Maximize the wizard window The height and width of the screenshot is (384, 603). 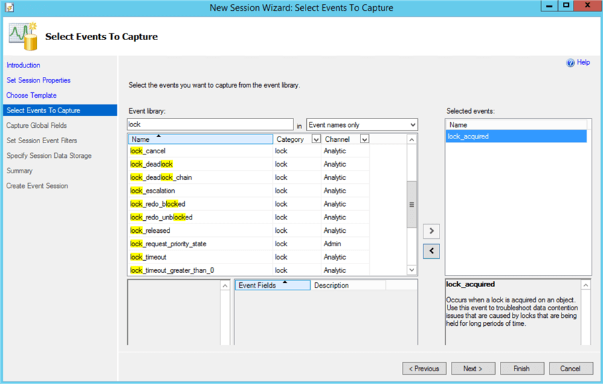(566, 6)
